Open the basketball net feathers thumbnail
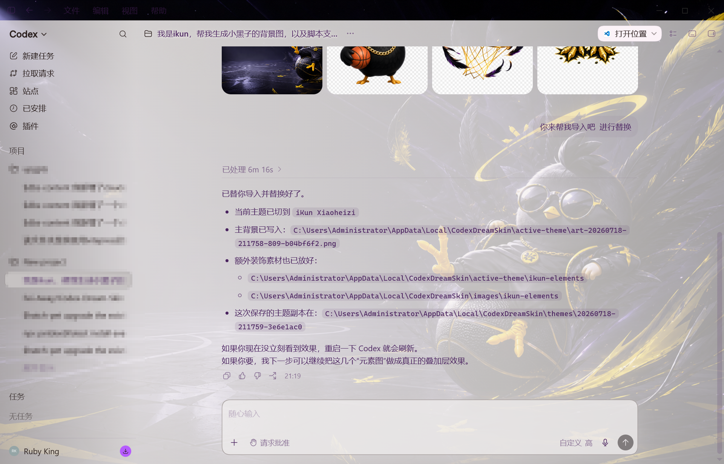This screenshot has width=724, height=464. [482, 70]
